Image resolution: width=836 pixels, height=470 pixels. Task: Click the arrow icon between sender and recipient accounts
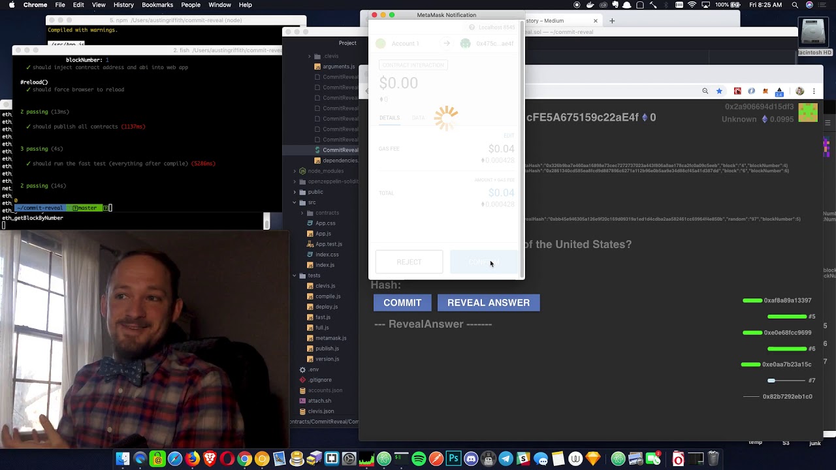(x=447, y=43)
